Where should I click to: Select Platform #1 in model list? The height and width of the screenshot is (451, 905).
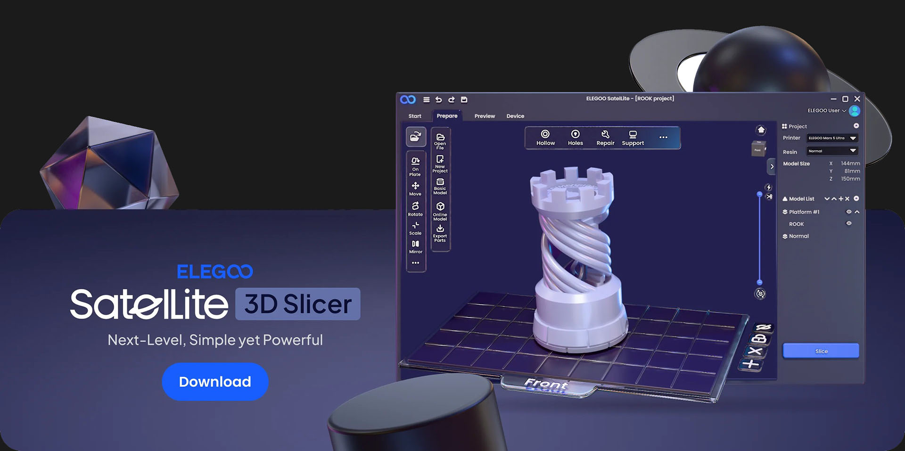click(x=804, y=212)
